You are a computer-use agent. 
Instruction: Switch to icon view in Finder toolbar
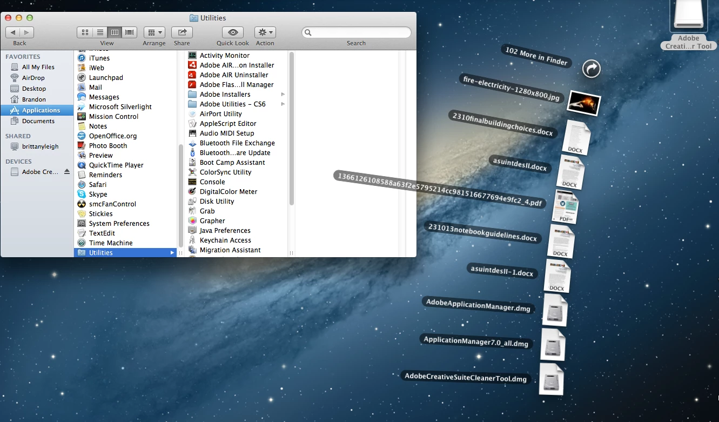point(85,32)
